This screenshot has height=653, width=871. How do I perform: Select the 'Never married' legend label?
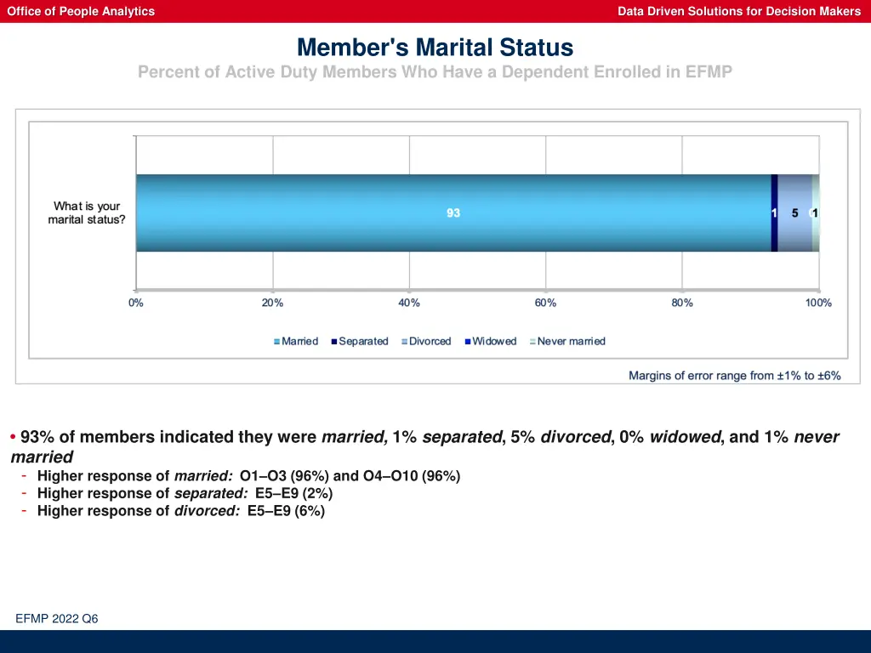coord(571,342)
